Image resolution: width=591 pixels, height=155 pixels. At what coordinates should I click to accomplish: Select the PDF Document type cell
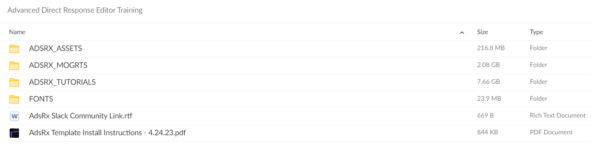coord(551,132)
